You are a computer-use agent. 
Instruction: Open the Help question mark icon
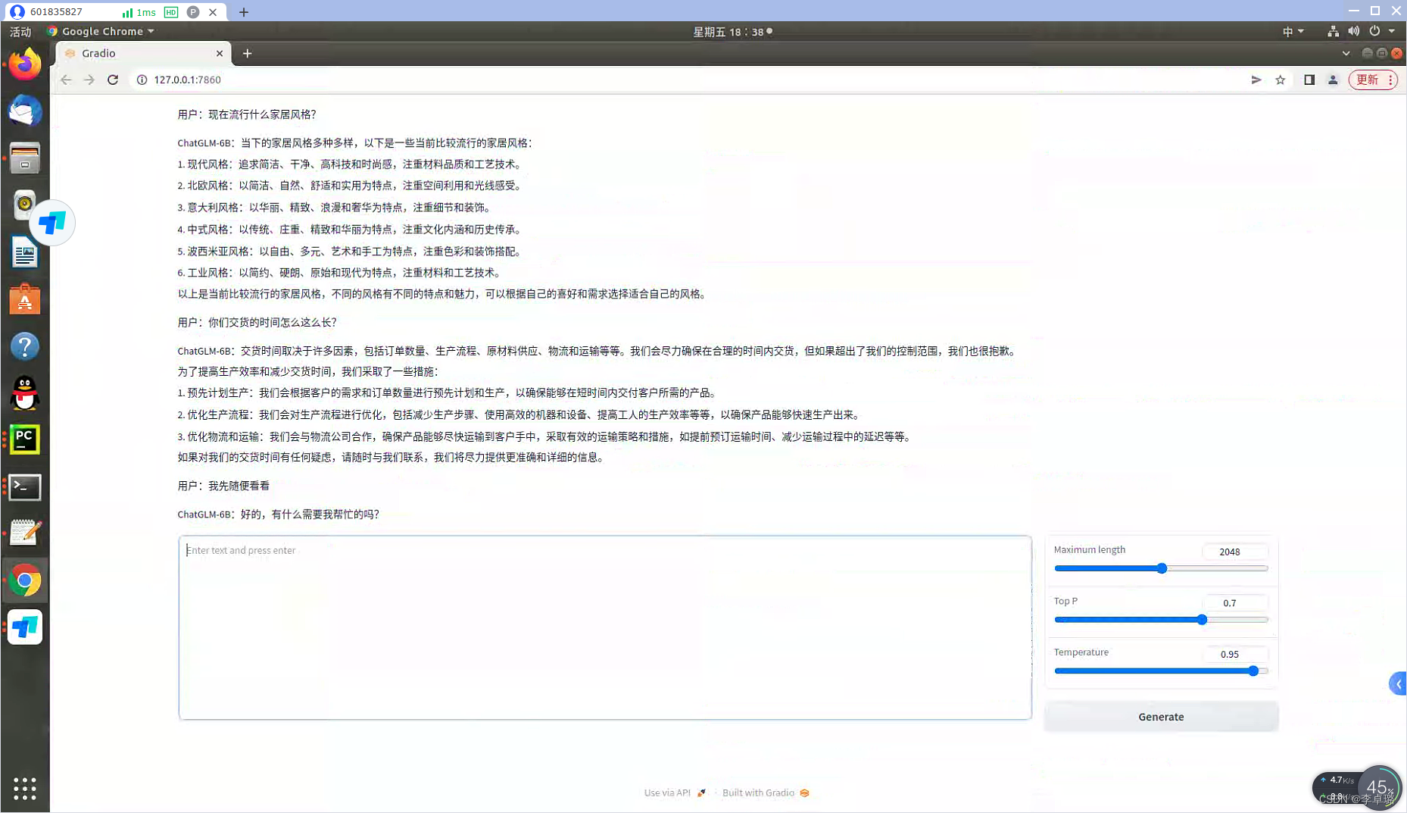(x=25, y=346)
